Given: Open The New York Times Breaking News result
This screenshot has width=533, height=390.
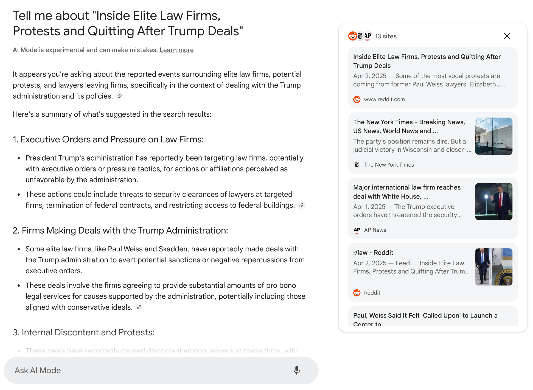Looking at the screenshot, I should click(409, 126).
